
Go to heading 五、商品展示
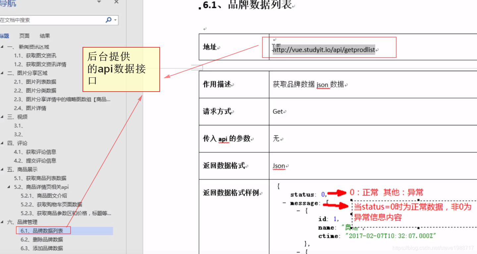click(23, 169)
